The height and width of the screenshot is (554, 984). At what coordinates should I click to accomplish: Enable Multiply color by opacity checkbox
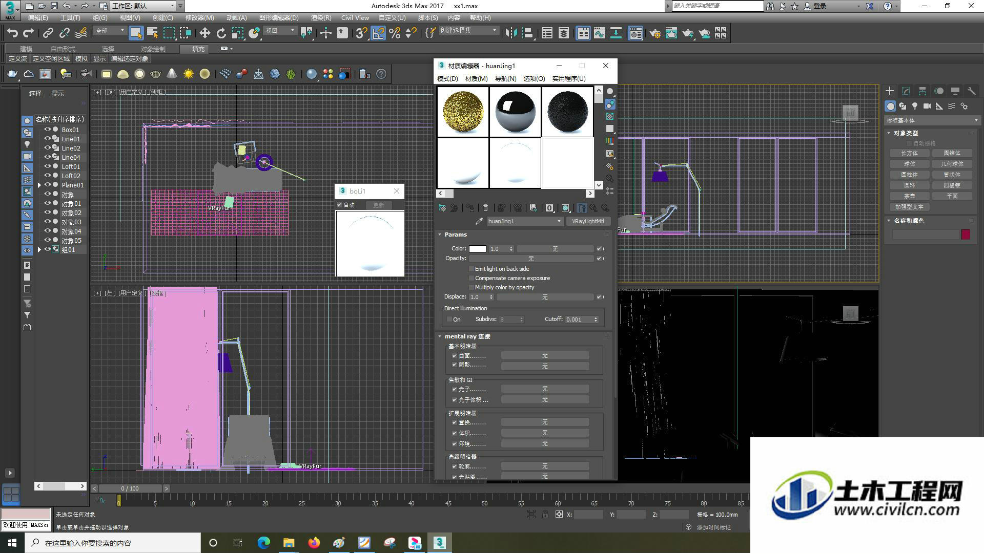click(471, 287)
